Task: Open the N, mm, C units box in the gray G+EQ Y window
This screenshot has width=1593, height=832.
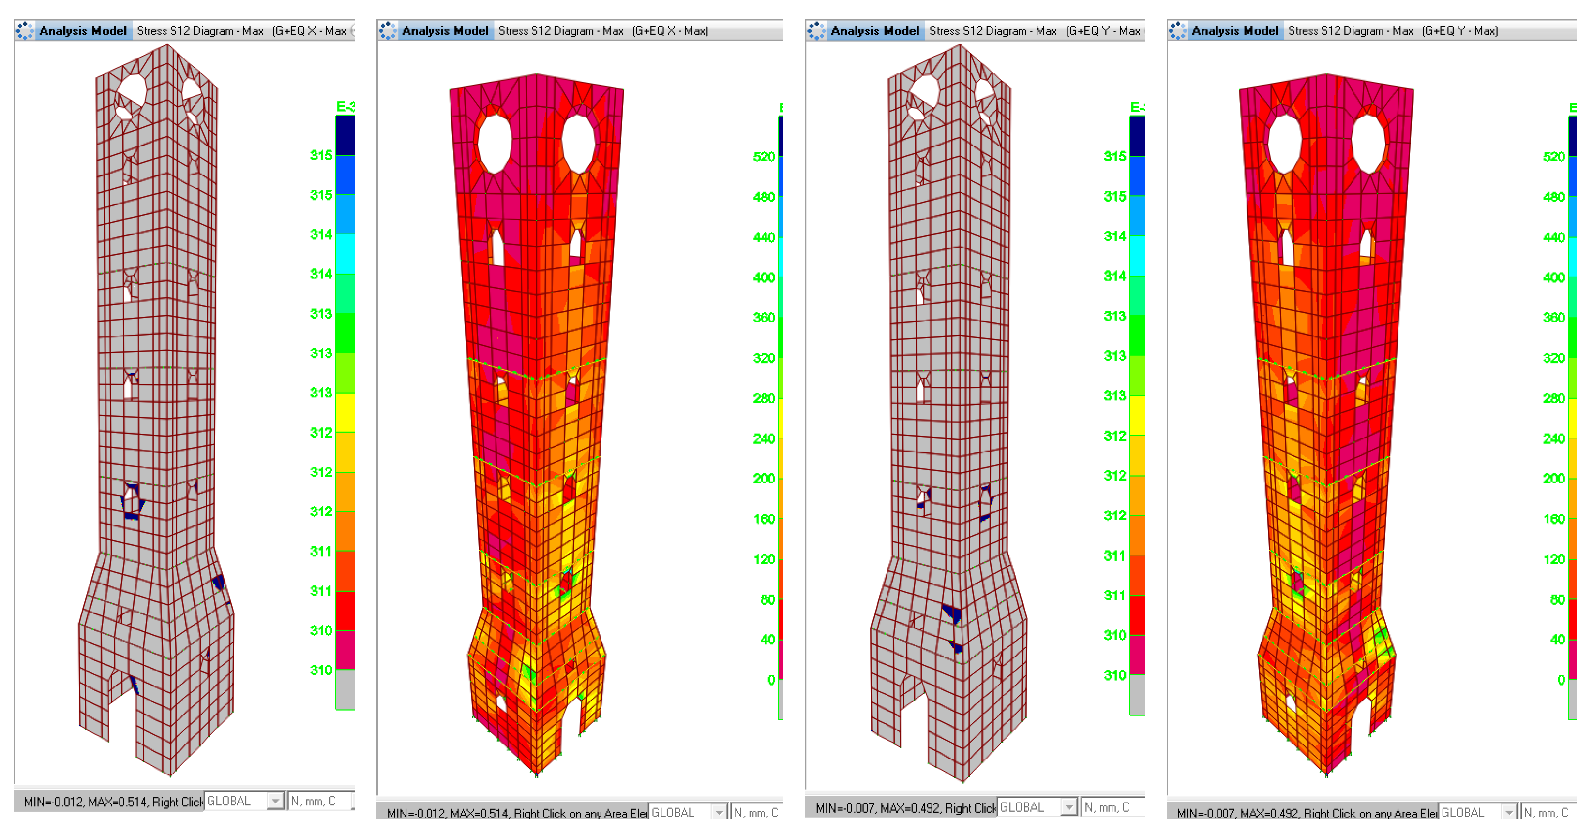Action: click(1113, 807)
